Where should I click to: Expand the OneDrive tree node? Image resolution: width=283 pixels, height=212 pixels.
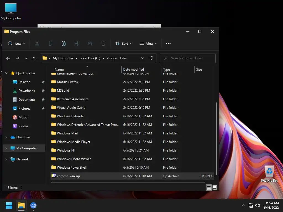point(6,137)
